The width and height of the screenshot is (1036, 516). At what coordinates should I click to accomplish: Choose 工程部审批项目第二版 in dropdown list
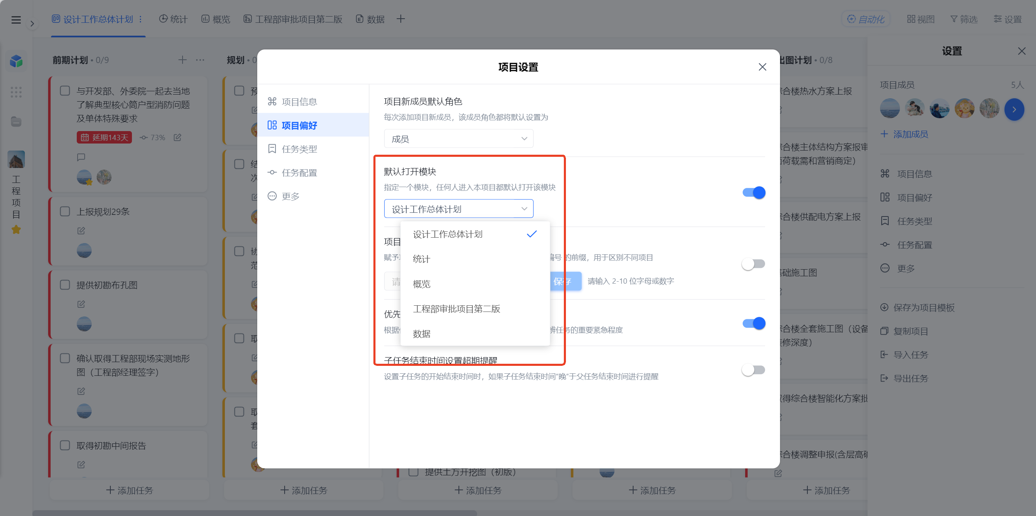[x=475, y=309]
